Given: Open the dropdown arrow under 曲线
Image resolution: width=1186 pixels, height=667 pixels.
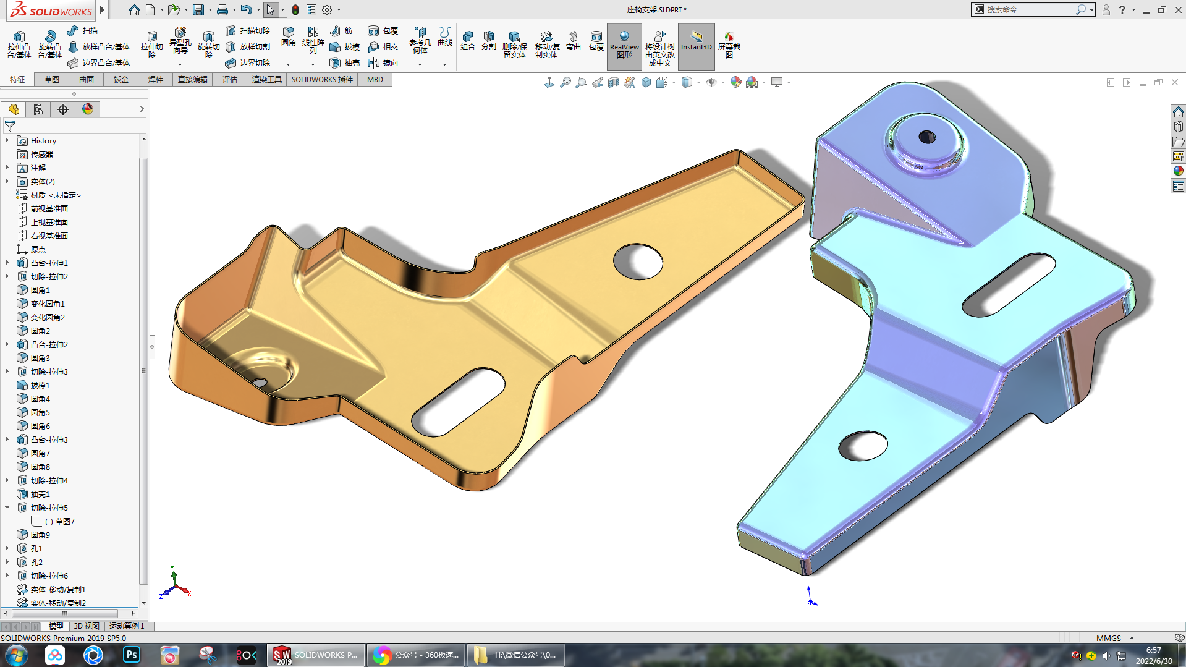Looking at the screenshot, I should click(x=445, y=64).
